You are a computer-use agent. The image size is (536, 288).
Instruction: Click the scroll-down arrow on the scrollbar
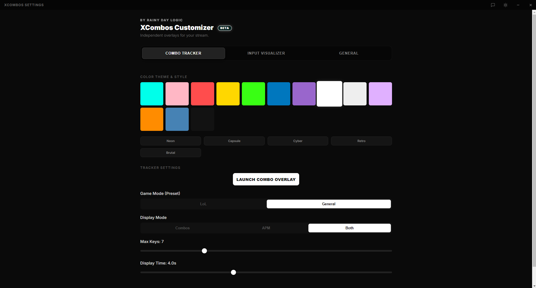click(x=533, y=285)
